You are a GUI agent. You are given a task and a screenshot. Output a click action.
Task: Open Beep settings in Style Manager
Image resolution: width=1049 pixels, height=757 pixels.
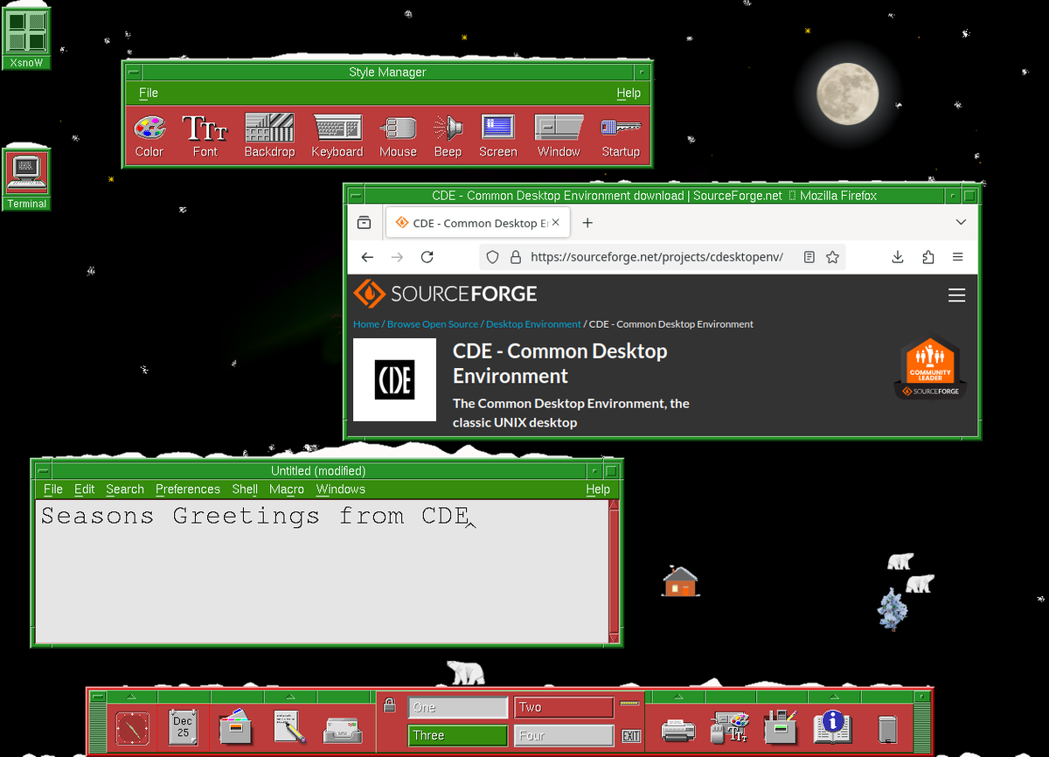click(x=448, y=136)
